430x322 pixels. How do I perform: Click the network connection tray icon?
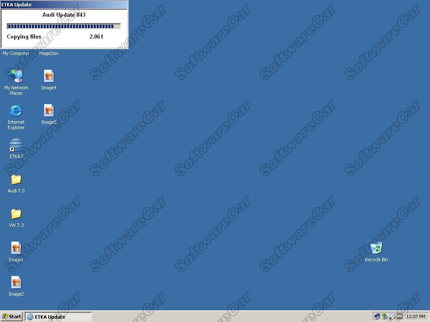click(377, 317)
